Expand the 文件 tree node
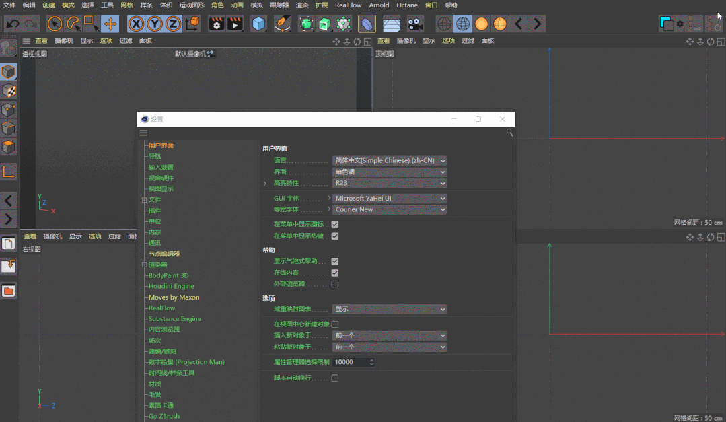Screen dimensions: 726x422 [x=144, y=200]
